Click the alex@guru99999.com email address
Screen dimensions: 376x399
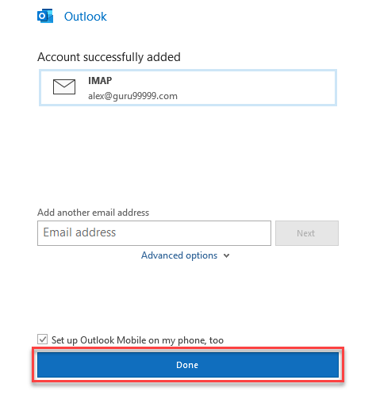132,96
